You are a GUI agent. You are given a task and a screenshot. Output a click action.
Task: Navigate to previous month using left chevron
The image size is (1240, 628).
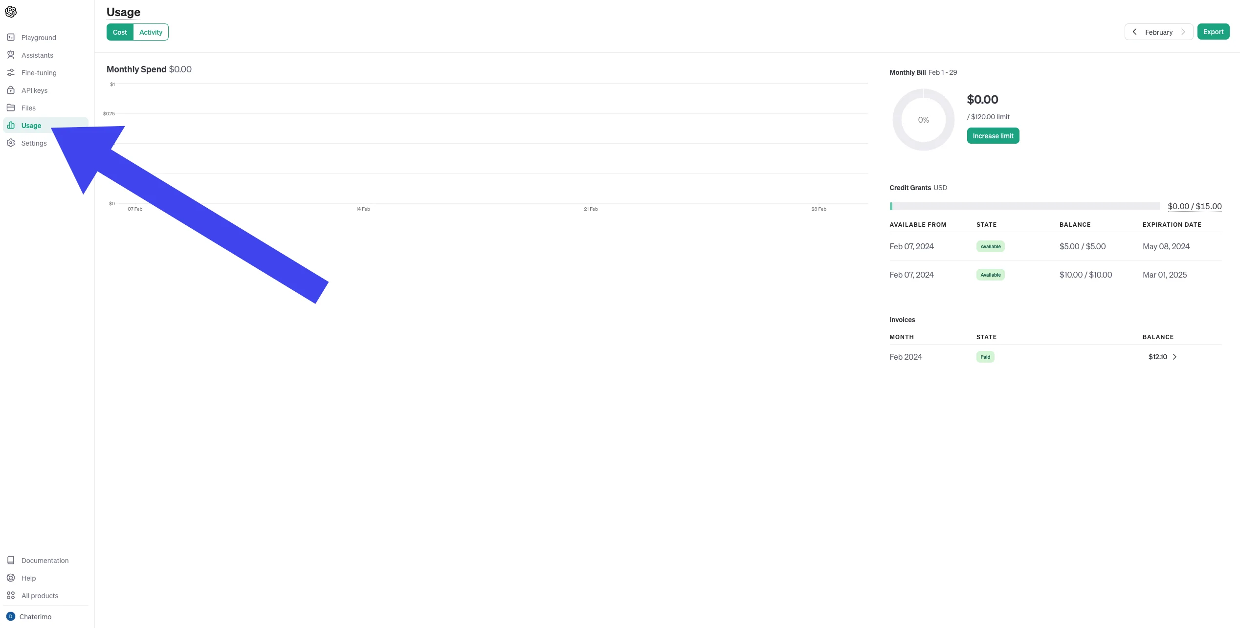(x=1134, y=31)
